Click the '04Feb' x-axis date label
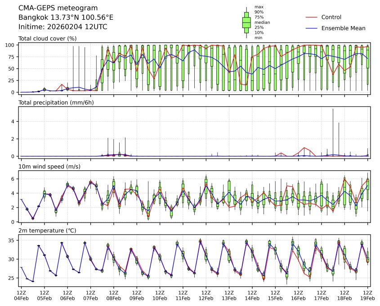The width and height of the screenshot is (380, 306). 21,298
